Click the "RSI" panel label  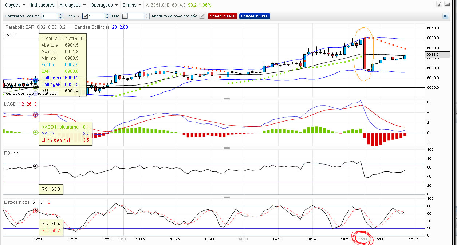pos(8,153)
